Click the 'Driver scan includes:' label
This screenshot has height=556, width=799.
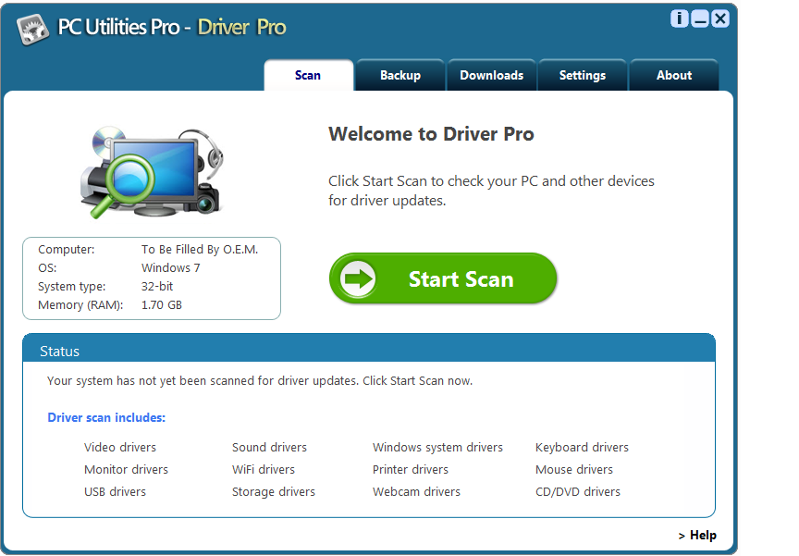tap(106, 417)
